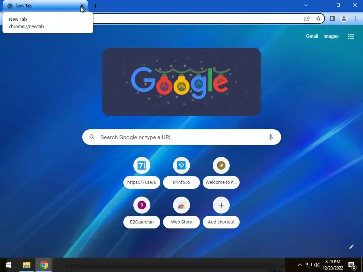Open the E2Guardian shortcut icon

tap(142, 205)
